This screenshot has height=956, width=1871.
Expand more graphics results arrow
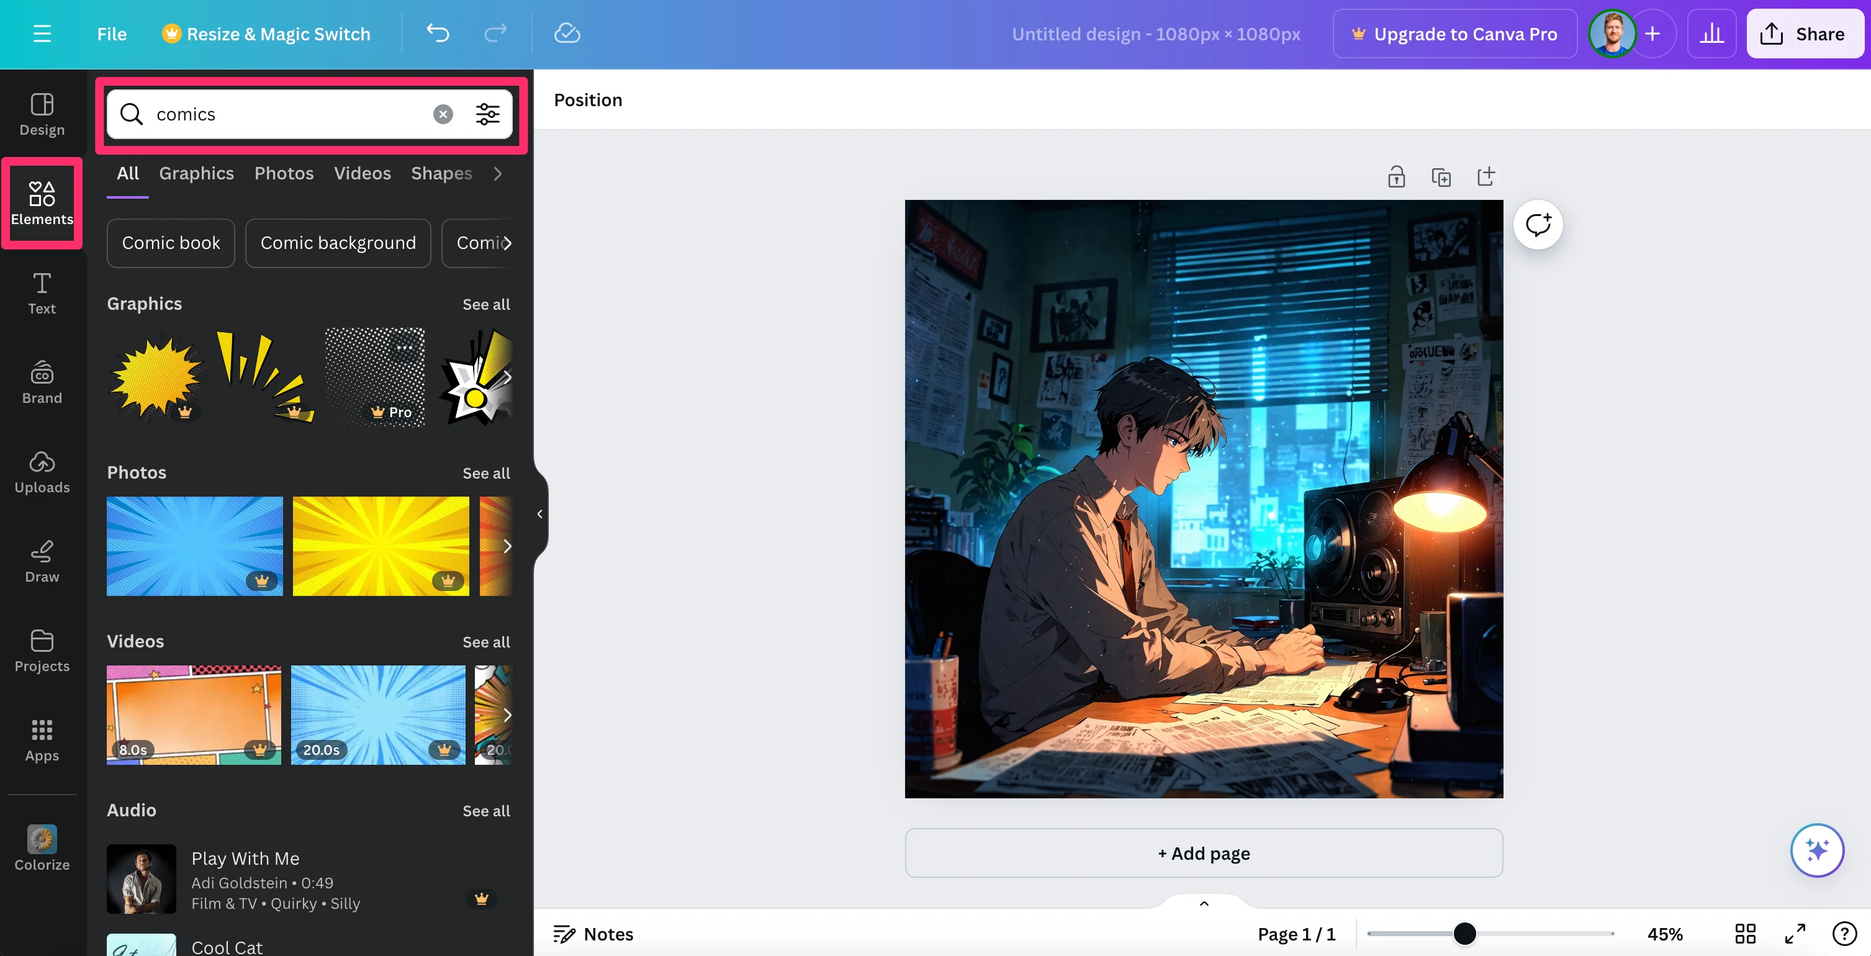pyautogui.click(x=507, y=376)
